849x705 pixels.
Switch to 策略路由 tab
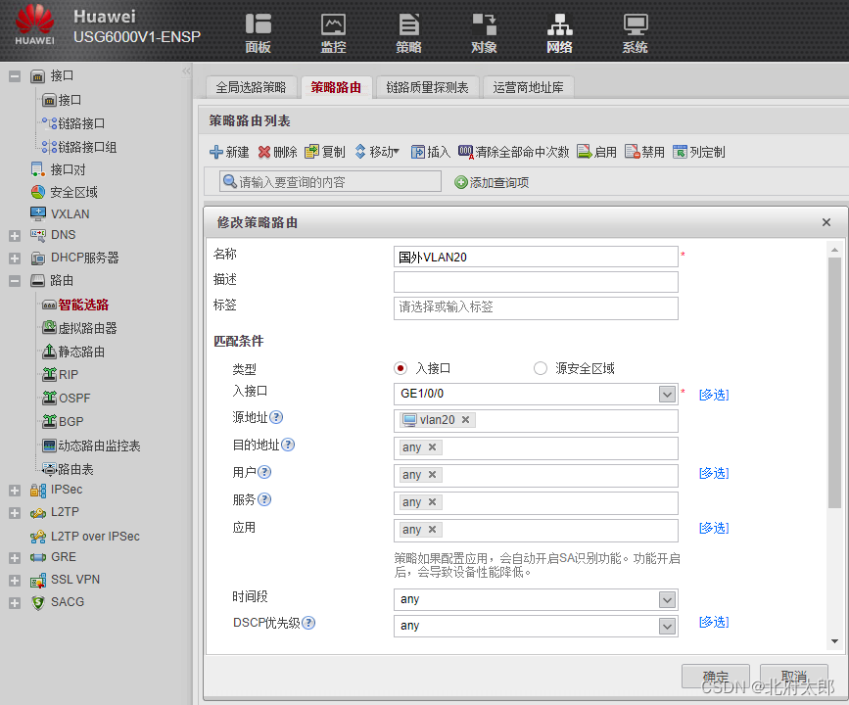(x=336, y=87)
